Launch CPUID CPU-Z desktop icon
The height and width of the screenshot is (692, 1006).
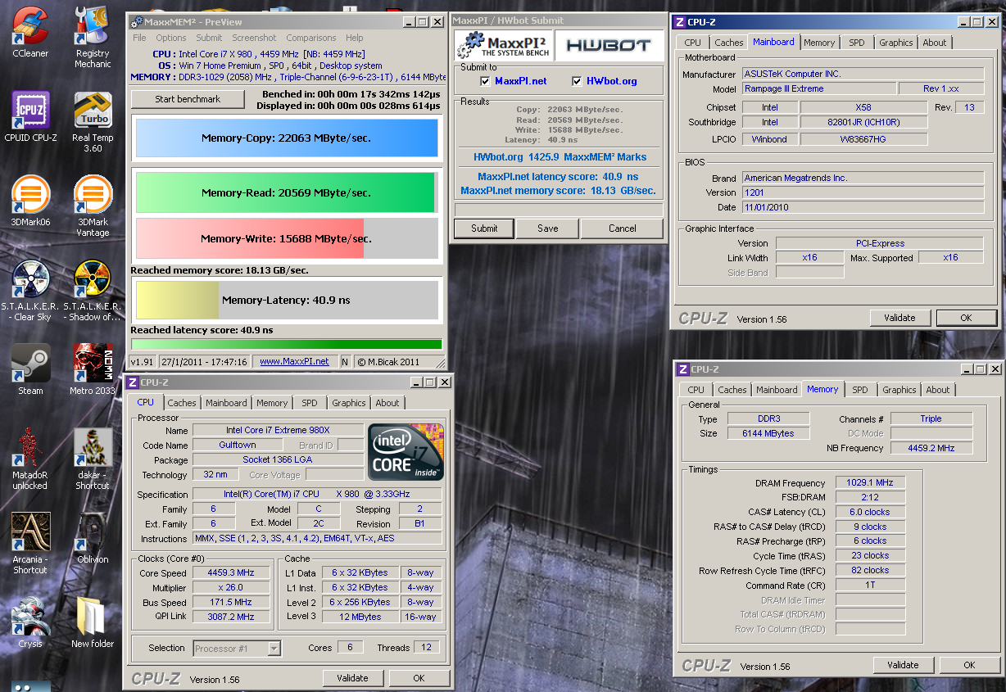click(x=30, y=116)
